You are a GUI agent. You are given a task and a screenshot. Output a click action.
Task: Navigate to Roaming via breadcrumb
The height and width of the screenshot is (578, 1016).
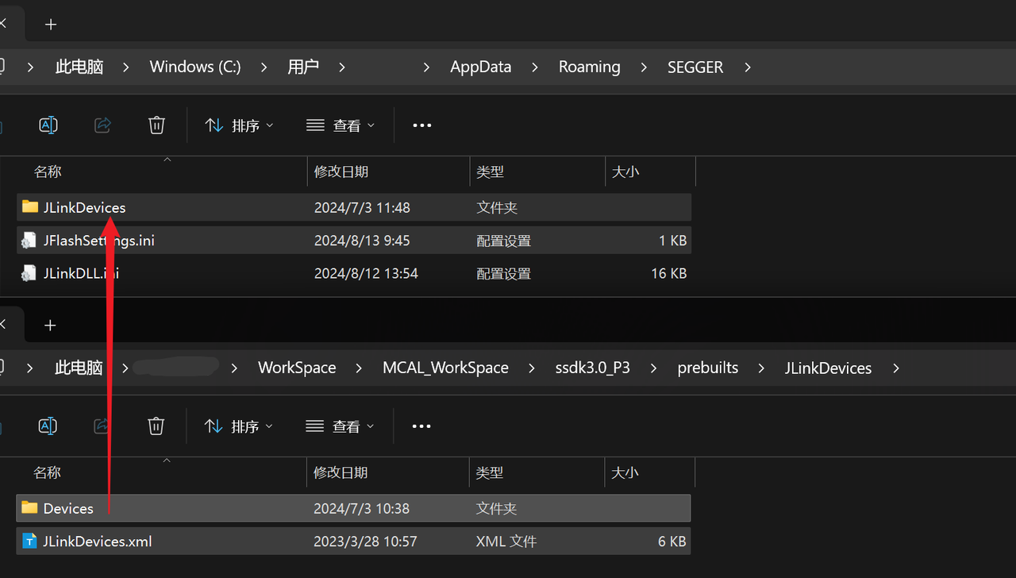(x=589, y=67)
